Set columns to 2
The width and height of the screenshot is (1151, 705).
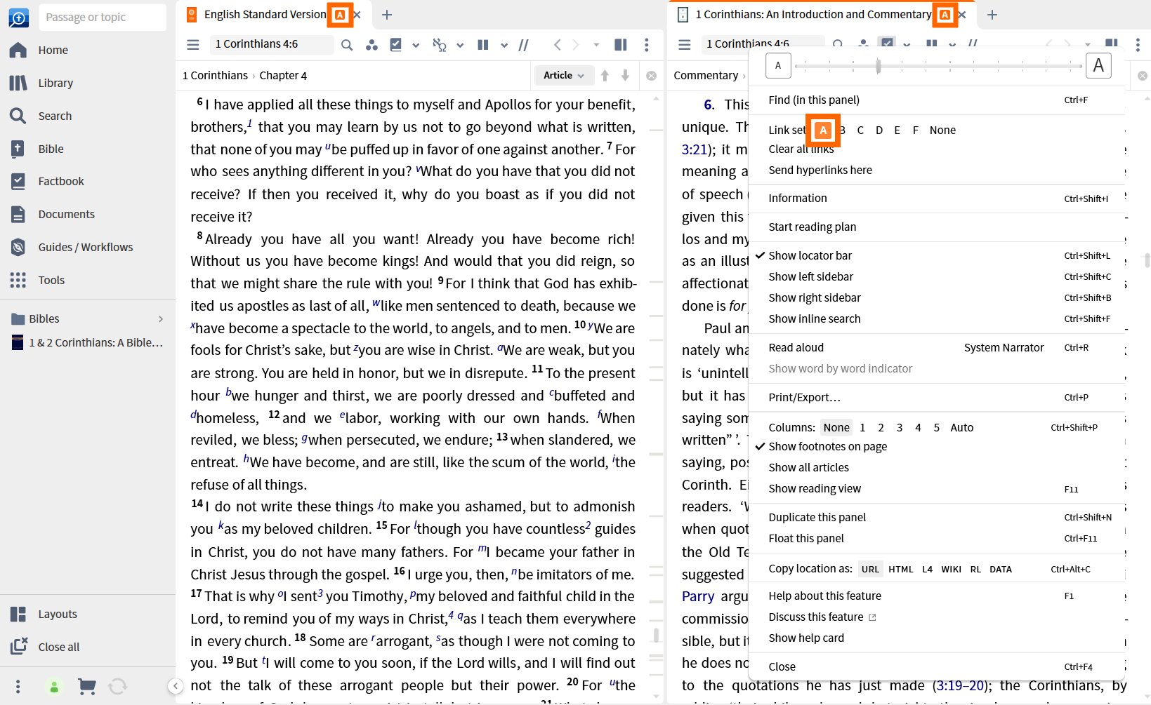pyautogui.click(x=881, y=427)
